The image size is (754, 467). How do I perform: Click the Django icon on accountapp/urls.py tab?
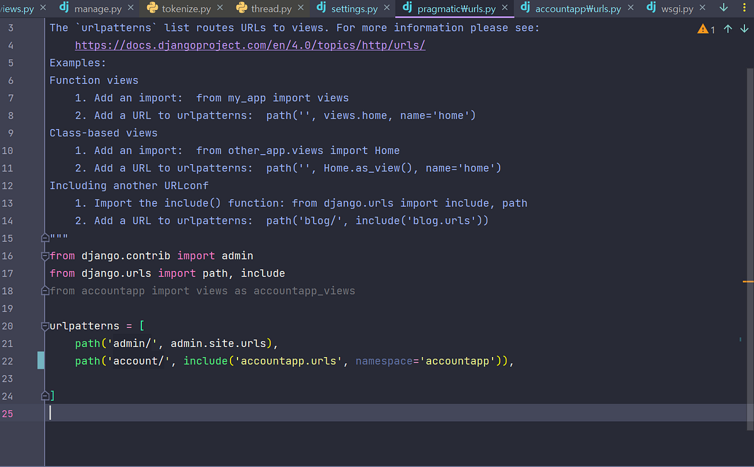[x=525, y=8]
